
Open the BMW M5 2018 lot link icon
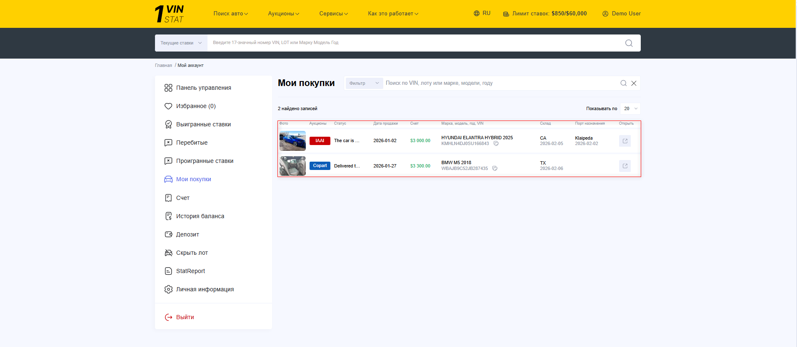(625, 166)
